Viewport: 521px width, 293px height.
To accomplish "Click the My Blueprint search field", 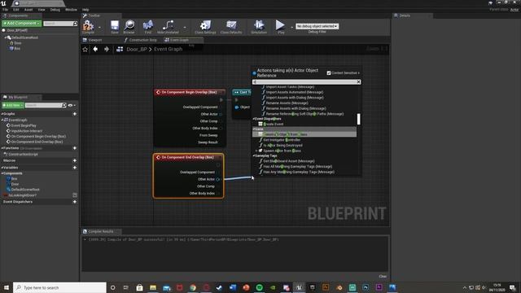I will (x=46, y=105).
